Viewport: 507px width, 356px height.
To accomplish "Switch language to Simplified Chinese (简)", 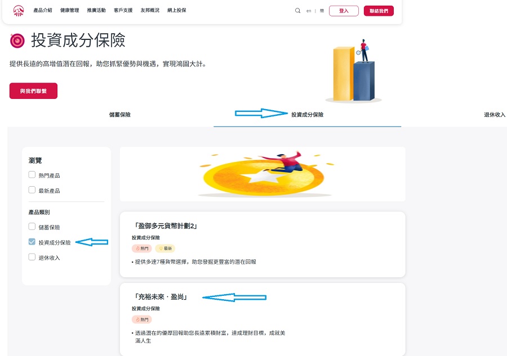I will click(322, 11).
